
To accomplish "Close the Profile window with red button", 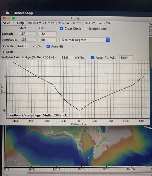I will pyautogui.click(x=4, y=18).
